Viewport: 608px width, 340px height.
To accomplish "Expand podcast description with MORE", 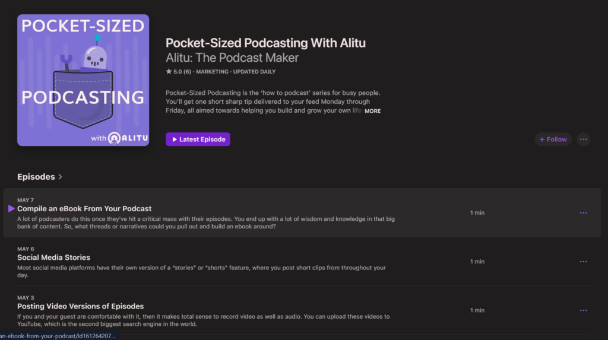I will [x=372, y=111].
